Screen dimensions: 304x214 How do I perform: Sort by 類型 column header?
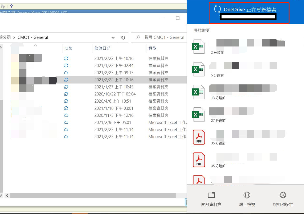click(x=152, y=49)
